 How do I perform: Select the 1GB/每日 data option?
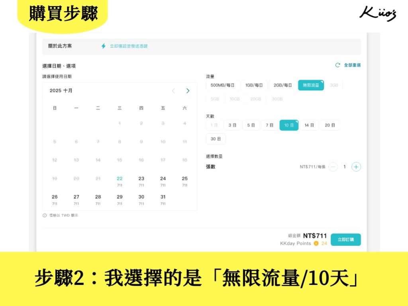[254, 85]
